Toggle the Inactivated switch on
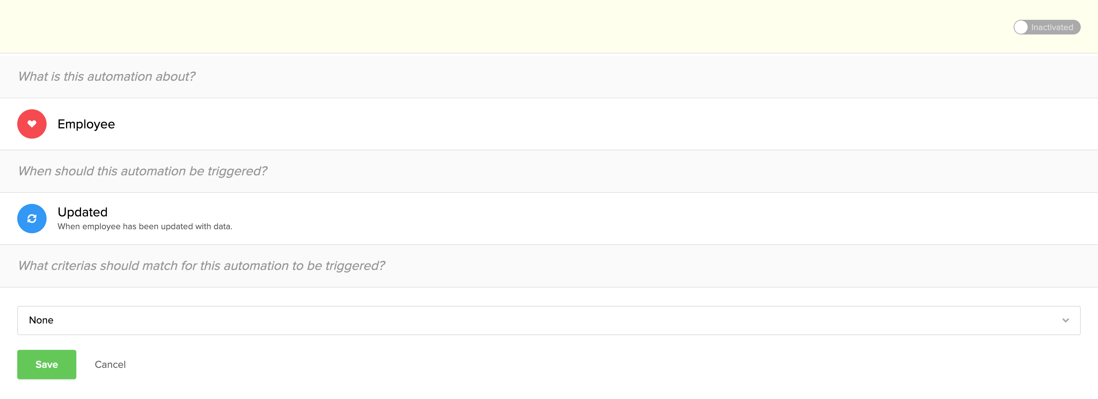The image size is (1098, 399). coord(1046,27)
